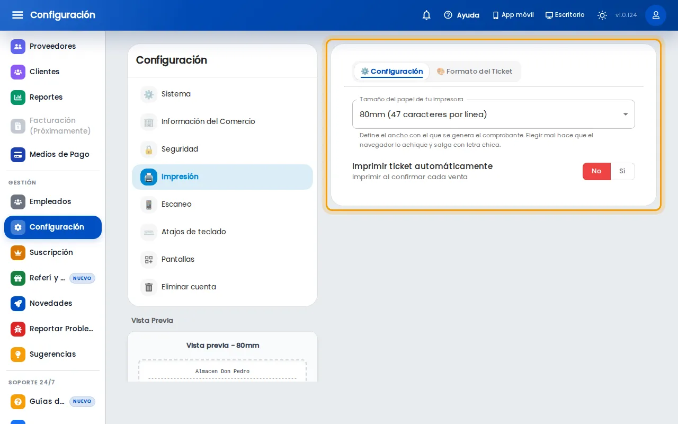Click the version number v1.0.124
Viewport: 678px width, 424px height.
tap(626, 15)
